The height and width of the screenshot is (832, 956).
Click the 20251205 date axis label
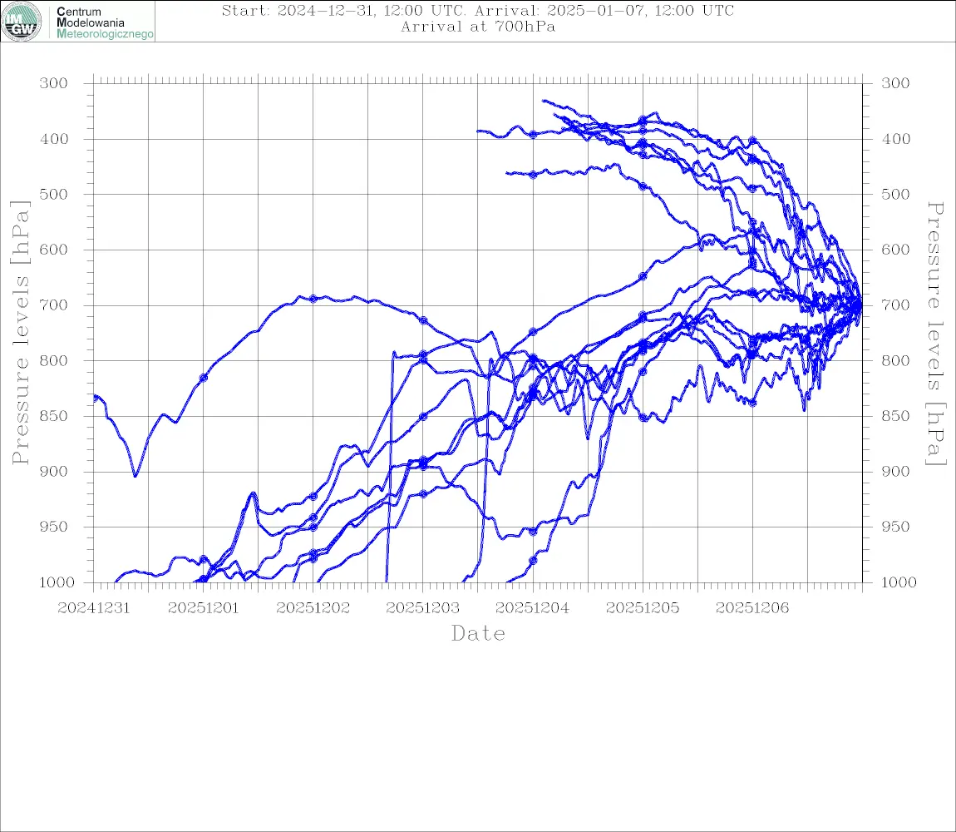point(643,608)
